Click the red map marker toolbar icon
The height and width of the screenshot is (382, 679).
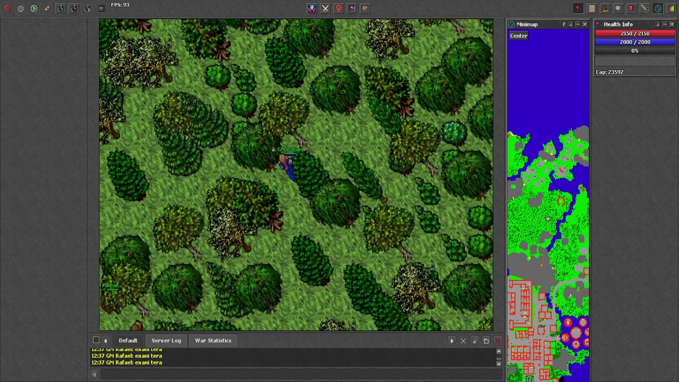[338, 8]
